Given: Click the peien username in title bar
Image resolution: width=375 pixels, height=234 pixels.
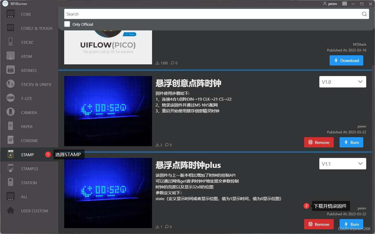Looking at the screenshot, I should tap(333, 4).
